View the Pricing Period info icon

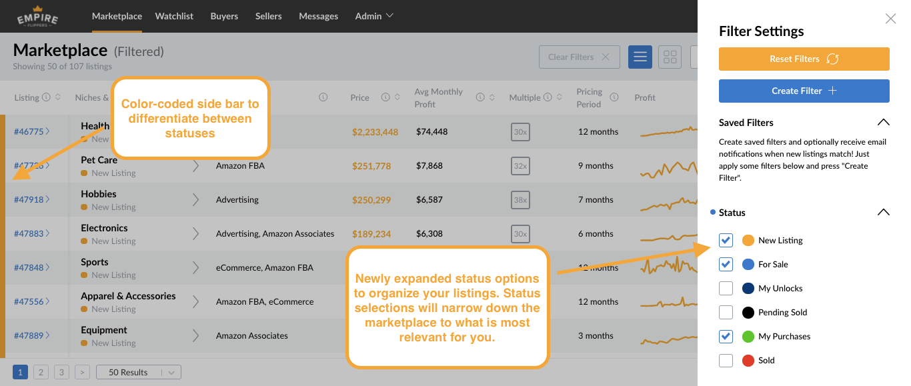coord(614,97)
